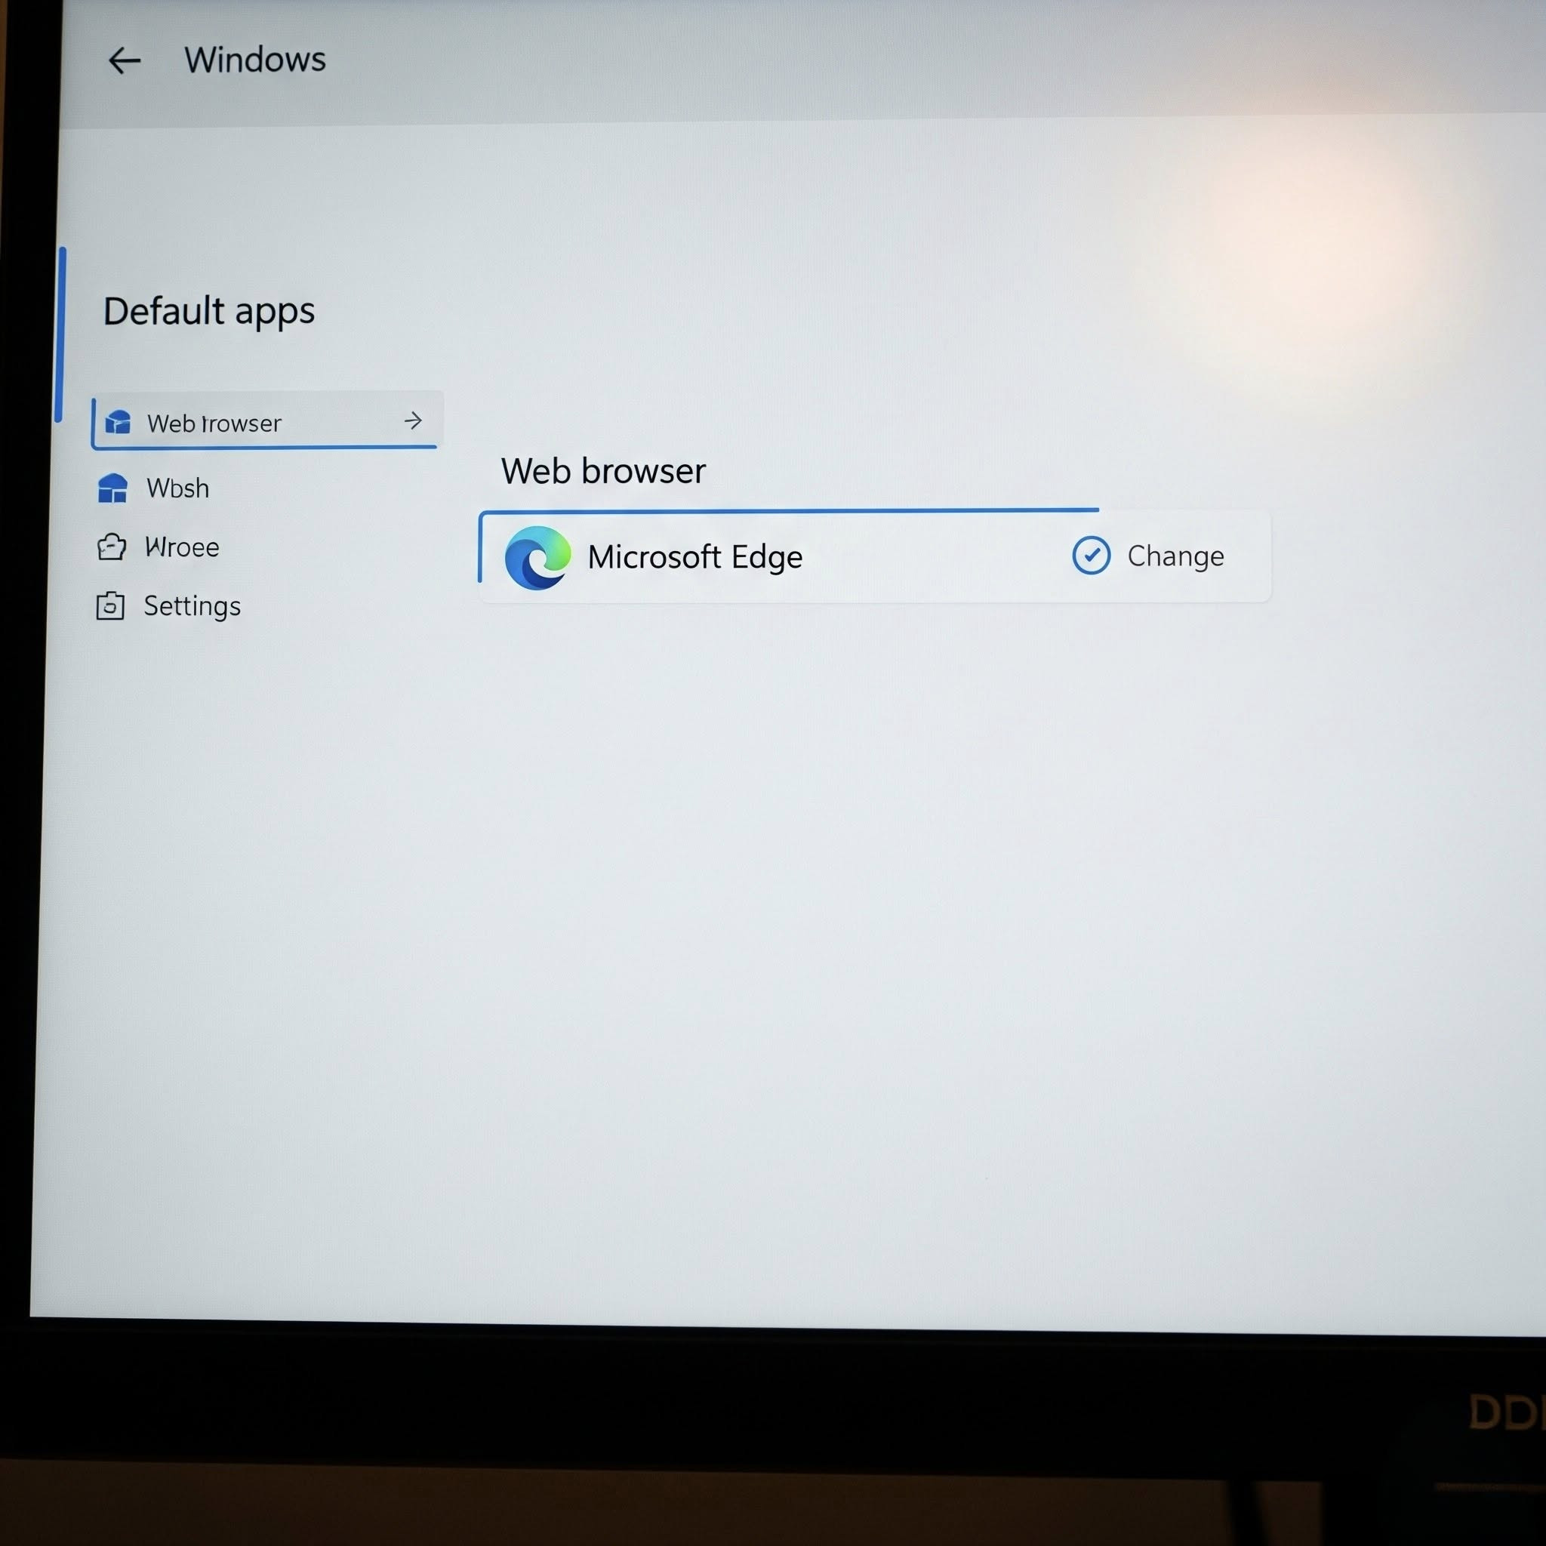Click the icon next to Wroee
The height and width of the screenshot is (1546, 1546).
point(111,547)
